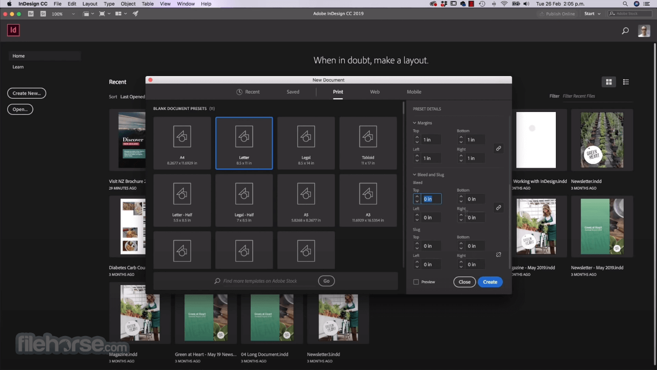Open the 100% zoom level dropdown
The width and height of the screenshot is (657, 370).
(x=73, y=14)
